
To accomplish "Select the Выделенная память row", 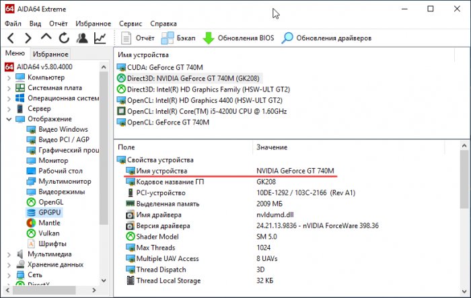I will pos(205,204).
